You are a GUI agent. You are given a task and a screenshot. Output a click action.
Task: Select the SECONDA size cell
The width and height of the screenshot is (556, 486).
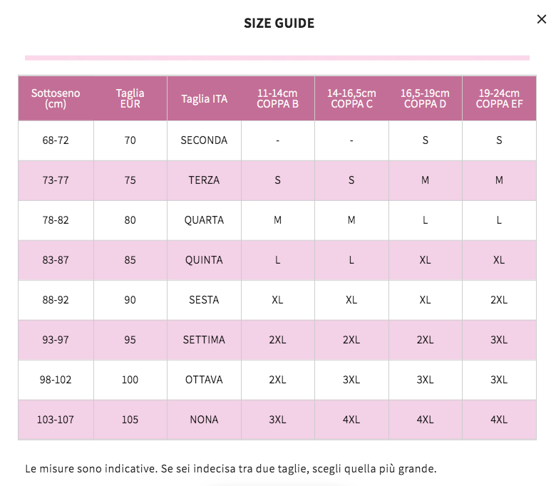click(x=204, y=140)
